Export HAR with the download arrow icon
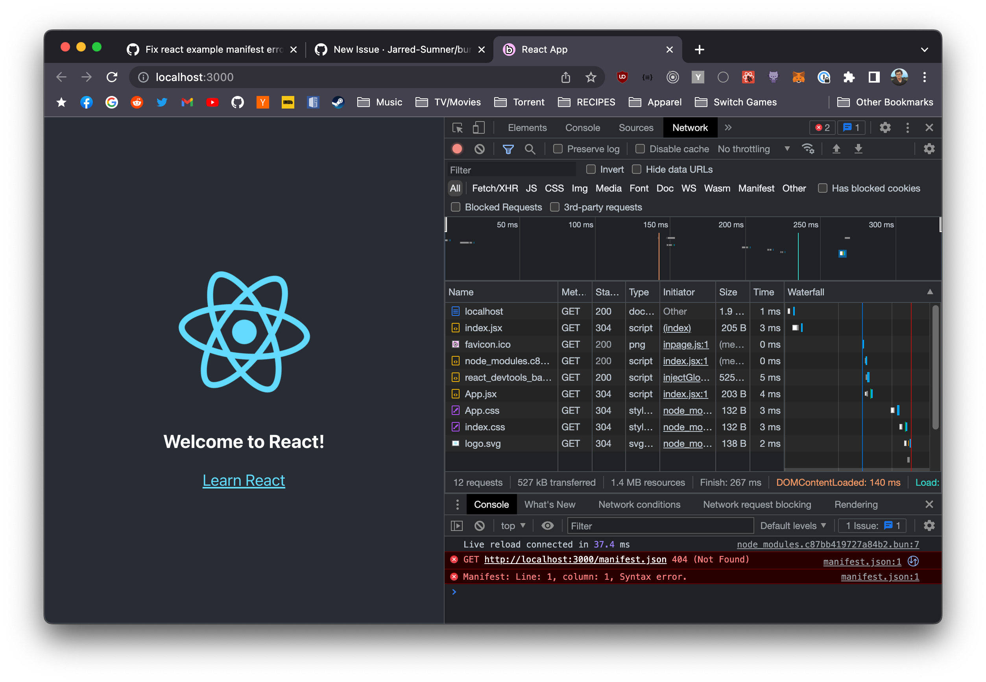The image size is (986, 682). [x=859, y=149]
